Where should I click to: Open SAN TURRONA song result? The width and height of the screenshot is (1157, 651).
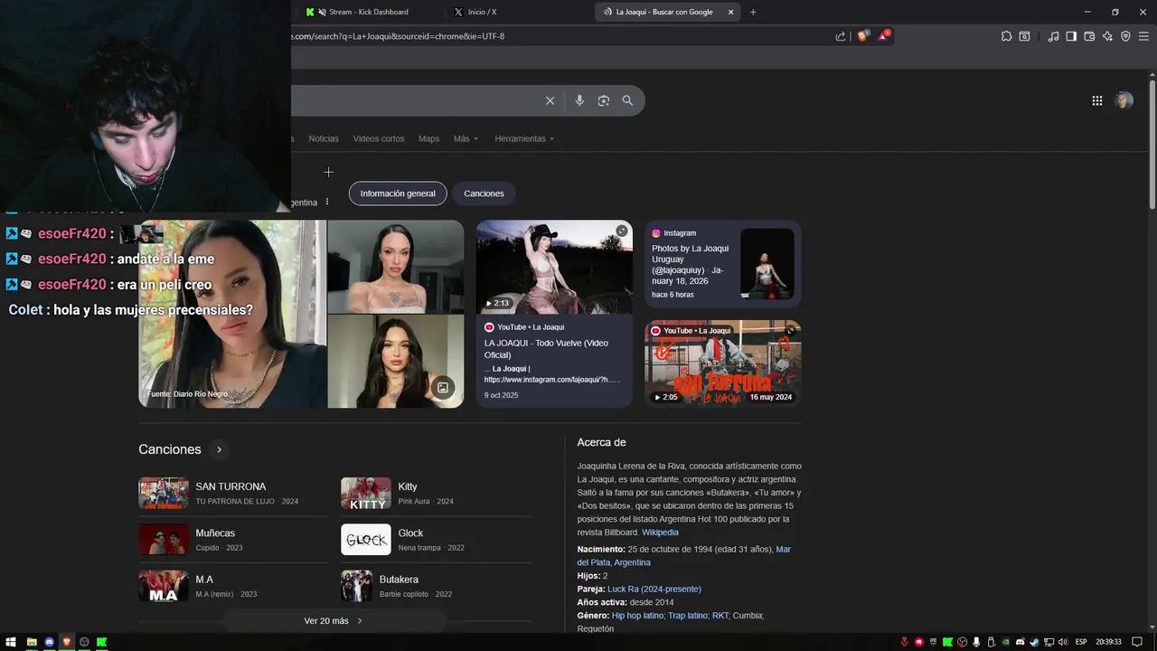pos(233,493)
